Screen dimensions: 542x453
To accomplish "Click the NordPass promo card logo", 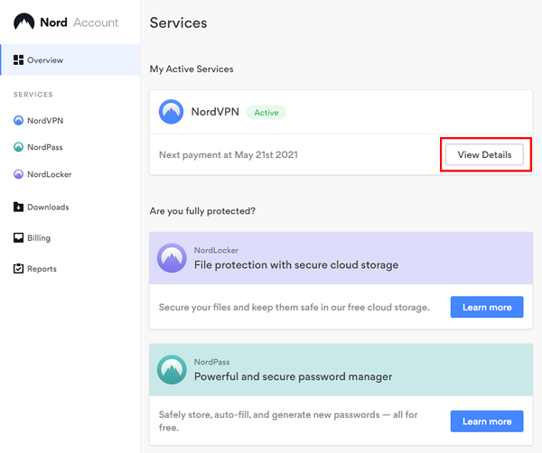I will 172,369.
